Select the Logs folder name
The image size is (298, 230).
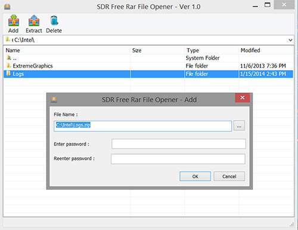(x=18, y=74)
